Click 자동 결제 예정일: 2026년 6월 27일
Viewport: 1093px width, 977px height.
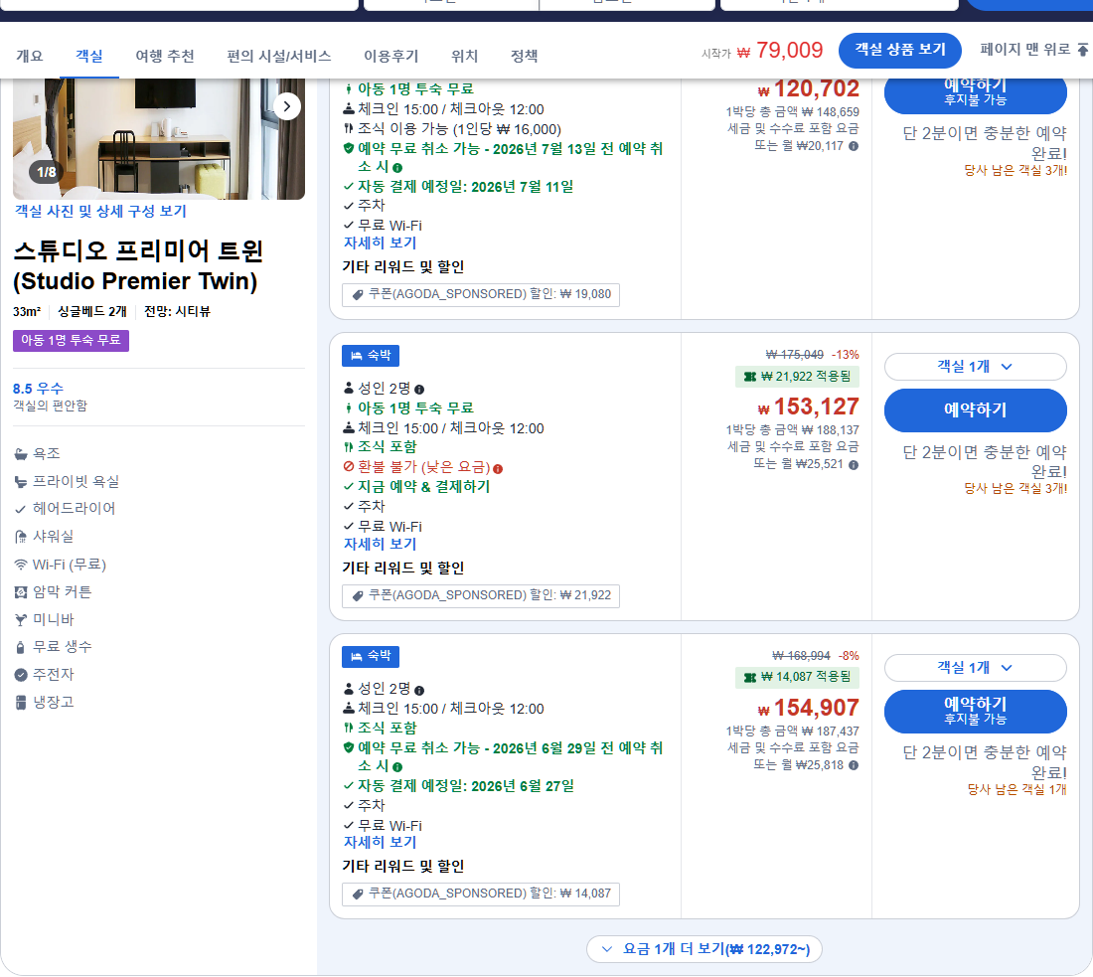click(x=466, y=786)
